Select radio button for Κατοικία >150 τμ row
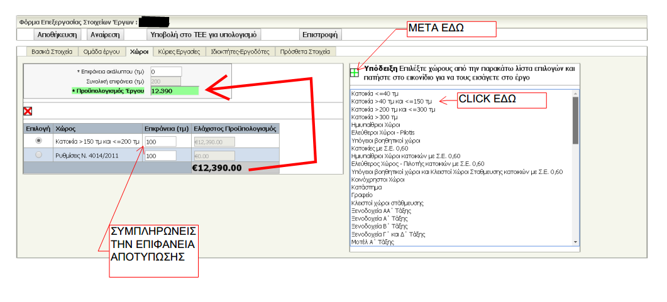 [39, 141]
